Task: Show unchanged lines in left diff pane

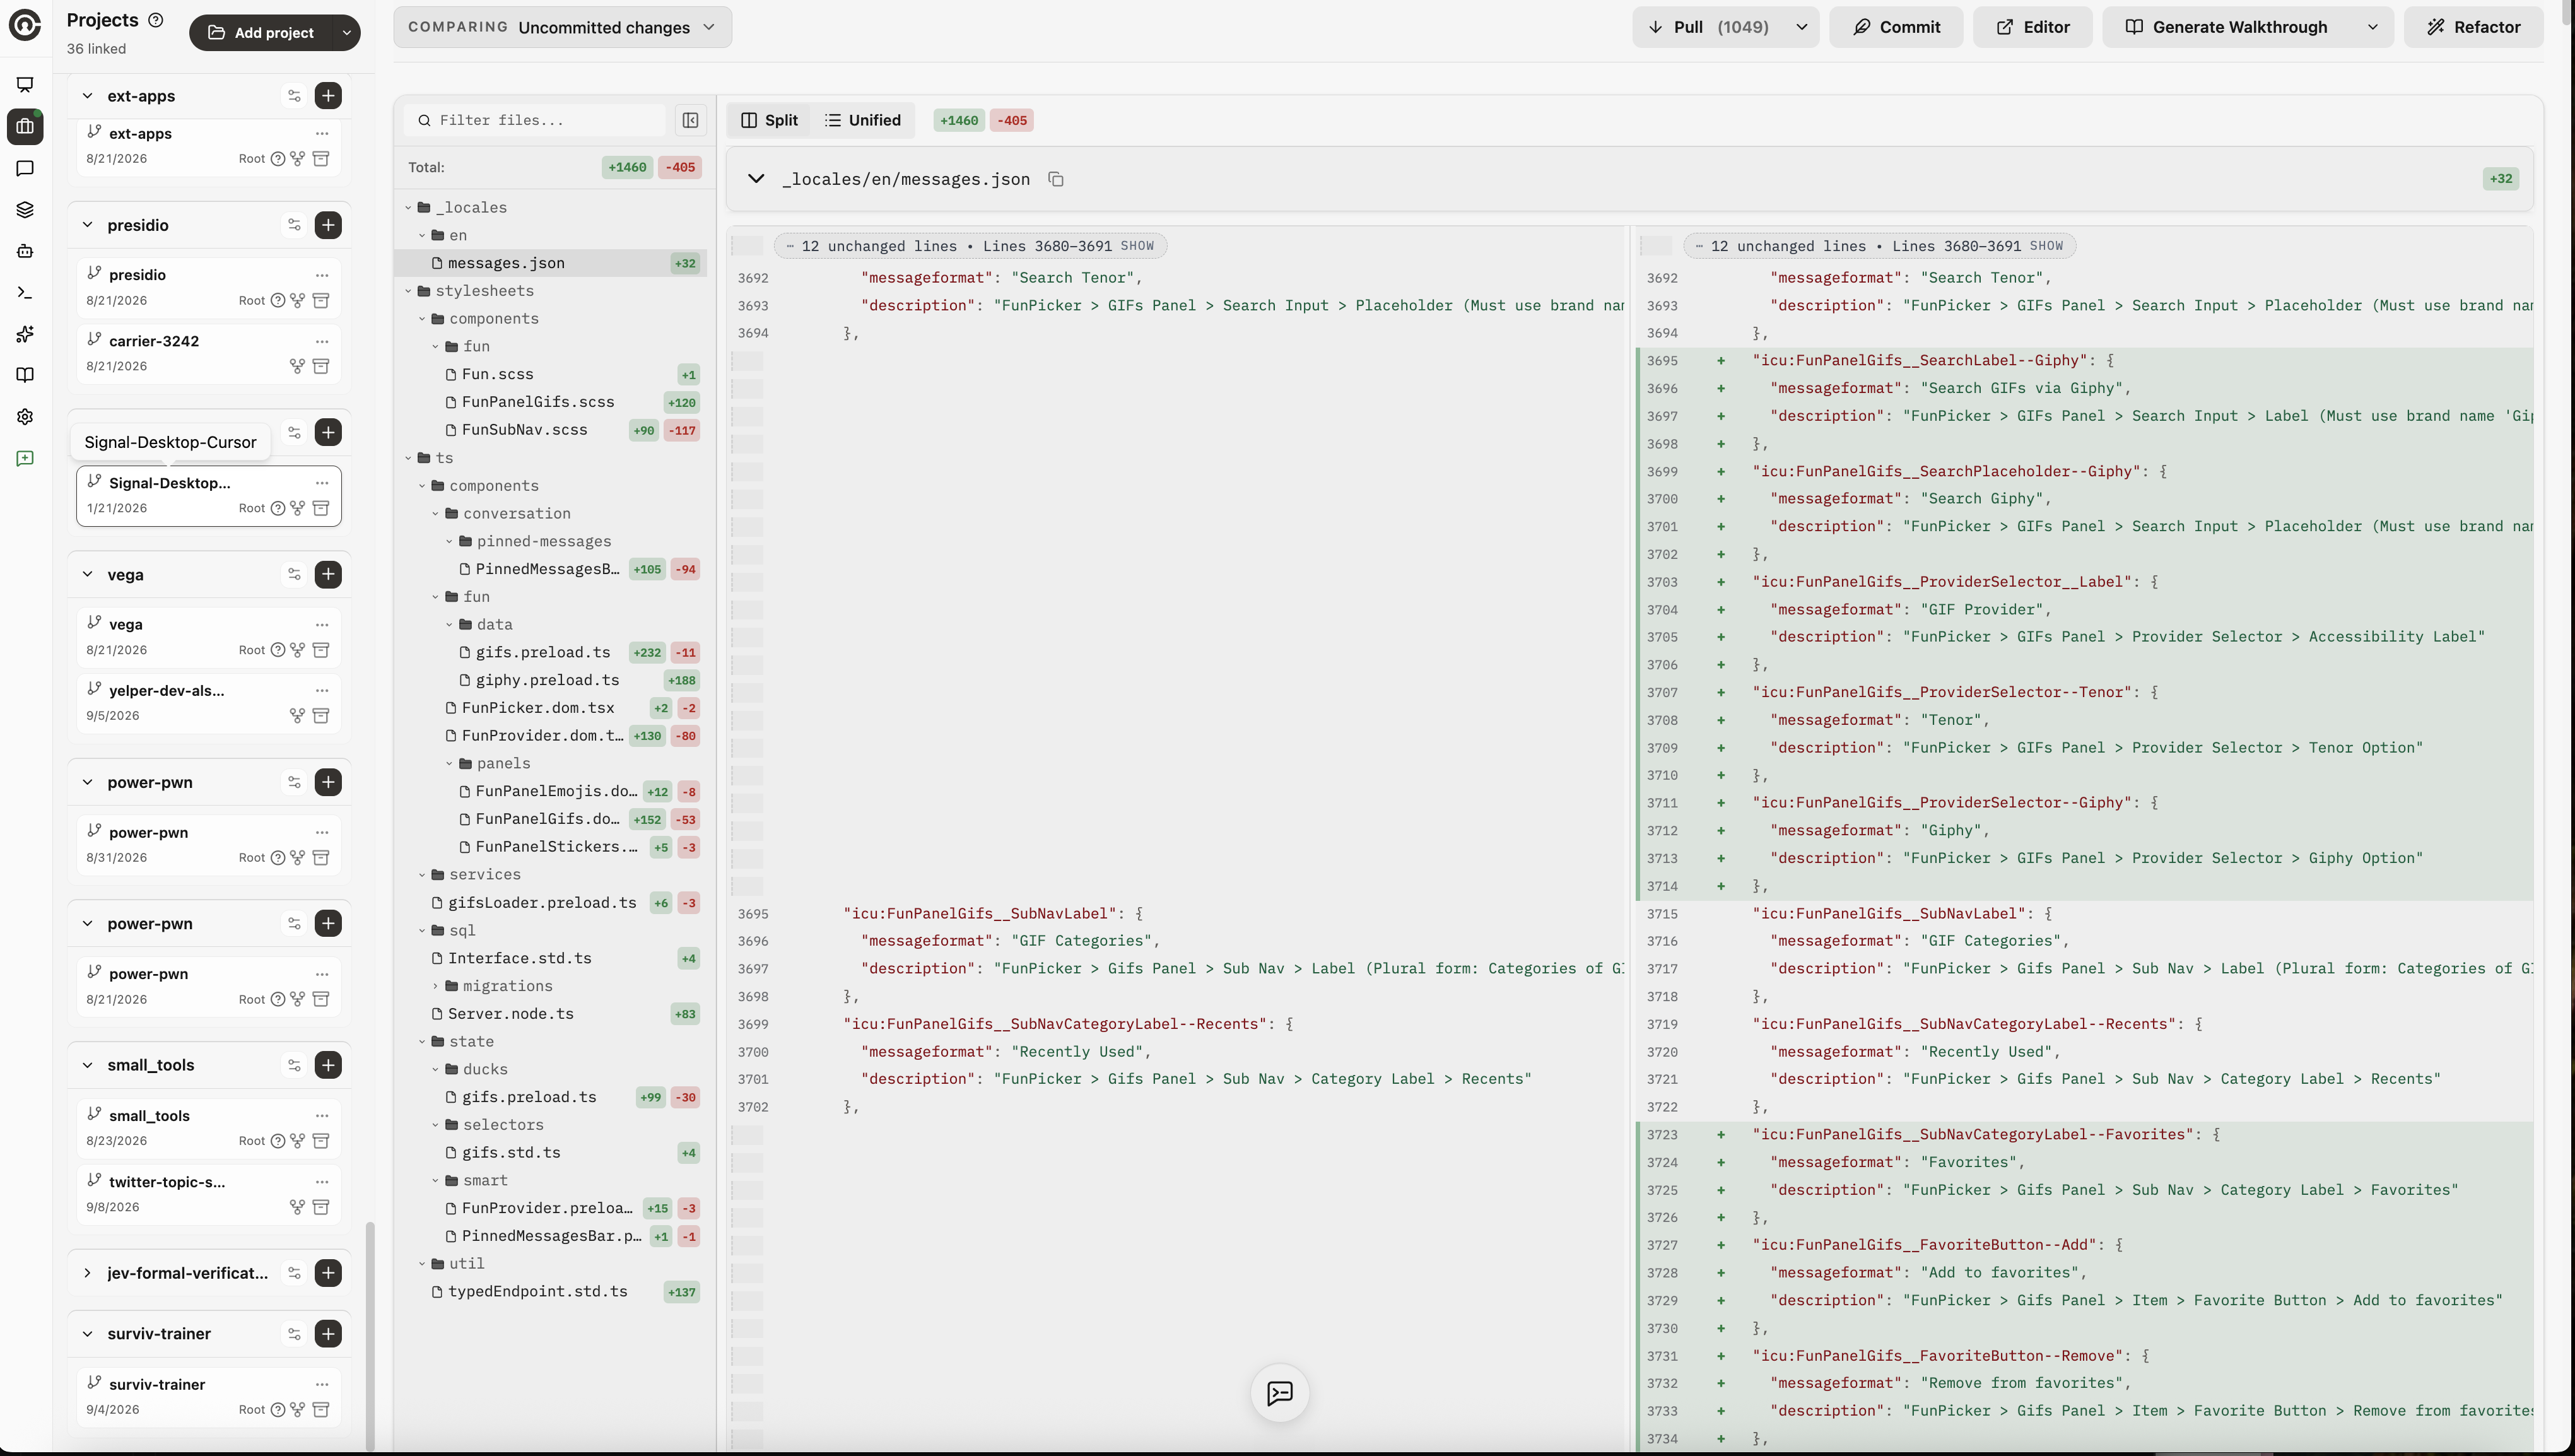Action: coord(1137,246)
